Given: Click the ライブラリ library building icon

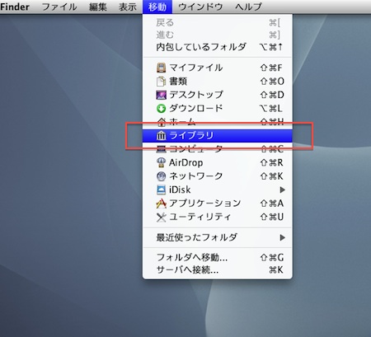Looking at the screenshot, I should (161, 135).
